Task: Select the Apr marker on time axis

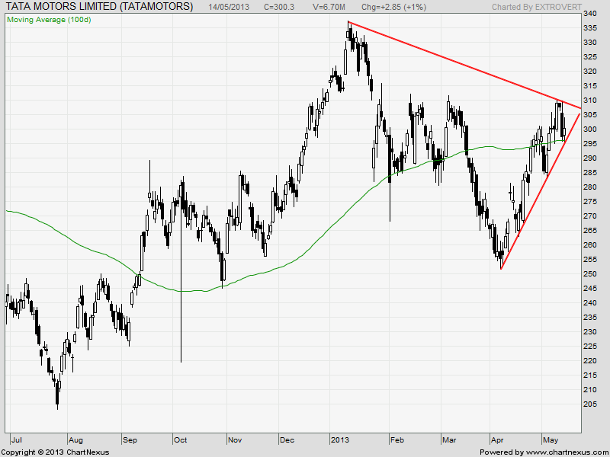Action: tap(497, 439)
